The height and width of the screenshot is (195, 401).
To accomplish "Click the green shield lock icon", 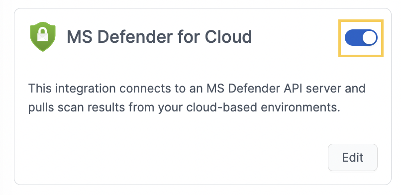I will tap(43, 36).
